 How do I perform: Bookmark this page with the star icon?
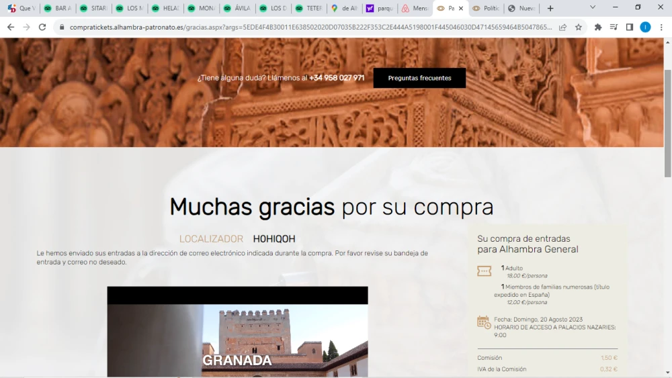(578, 27)
